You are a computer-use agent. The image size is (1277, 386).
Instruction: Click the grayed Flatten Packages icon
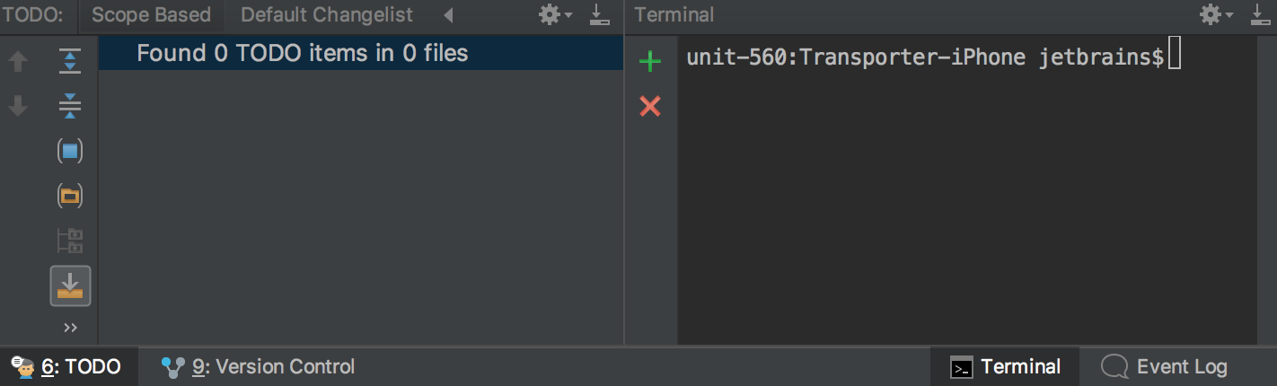point(70,241)
